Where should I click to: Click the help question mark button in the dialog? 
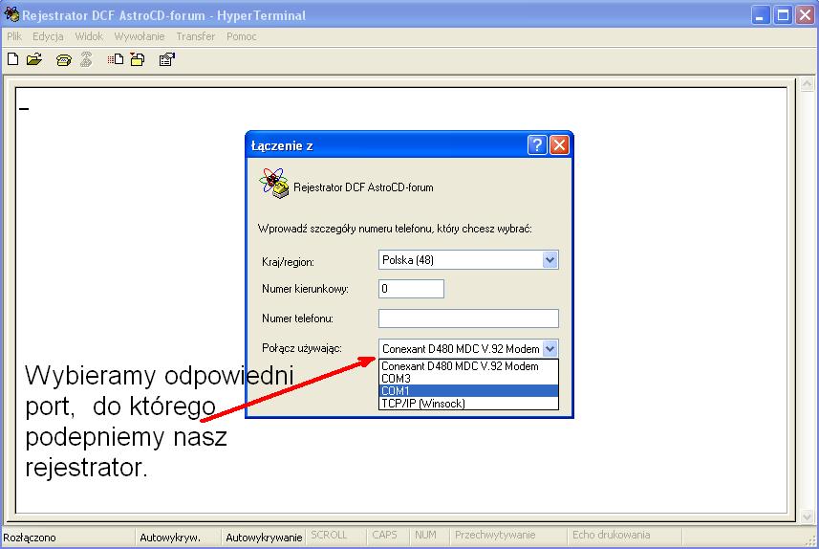pos(537,144)
